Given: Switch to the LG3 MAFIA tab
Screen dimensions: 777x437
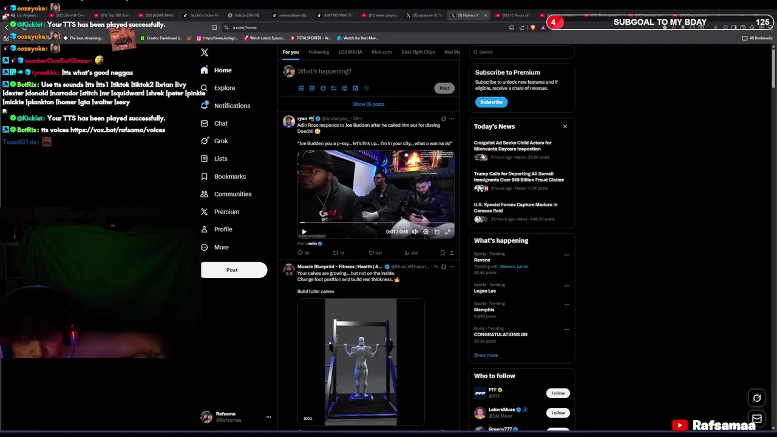Looking at the screenshot, I should (350, 52).
